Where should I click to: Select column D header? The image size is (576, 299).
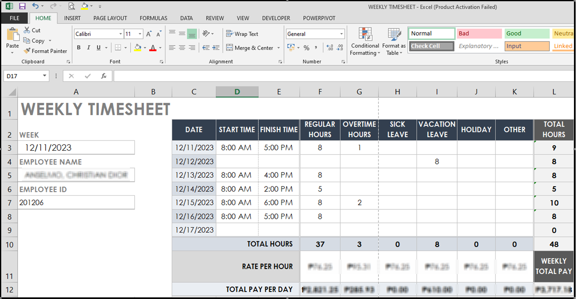[237, 92]
